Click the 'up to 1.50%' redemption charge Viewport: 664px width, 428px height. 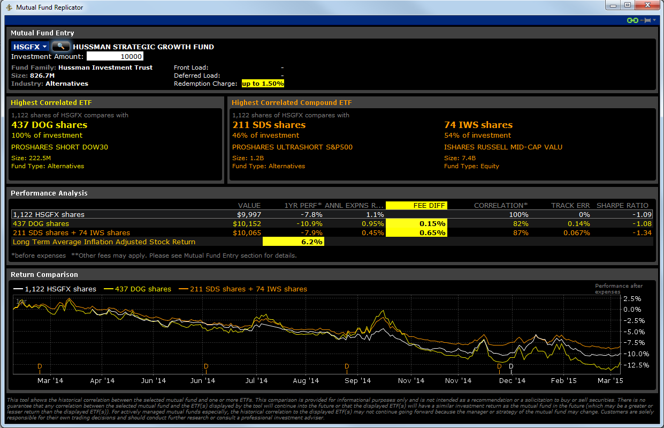coord(263,84)
